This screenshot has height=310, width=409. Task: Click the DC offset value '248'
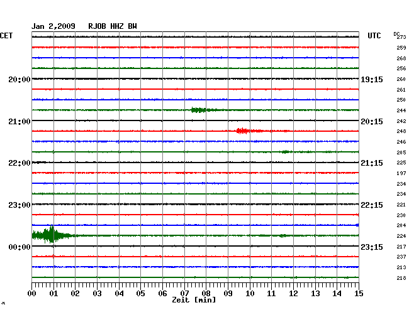point(401,131)
